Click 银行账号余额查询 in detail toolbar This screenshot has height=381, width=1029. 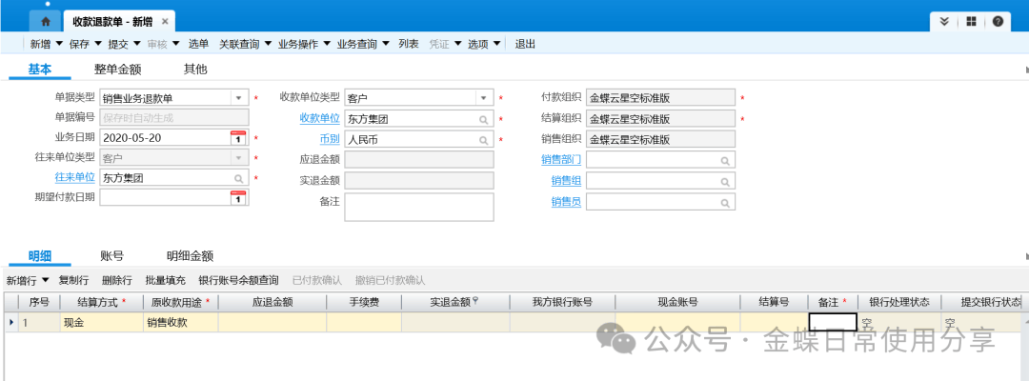(238, 280)
